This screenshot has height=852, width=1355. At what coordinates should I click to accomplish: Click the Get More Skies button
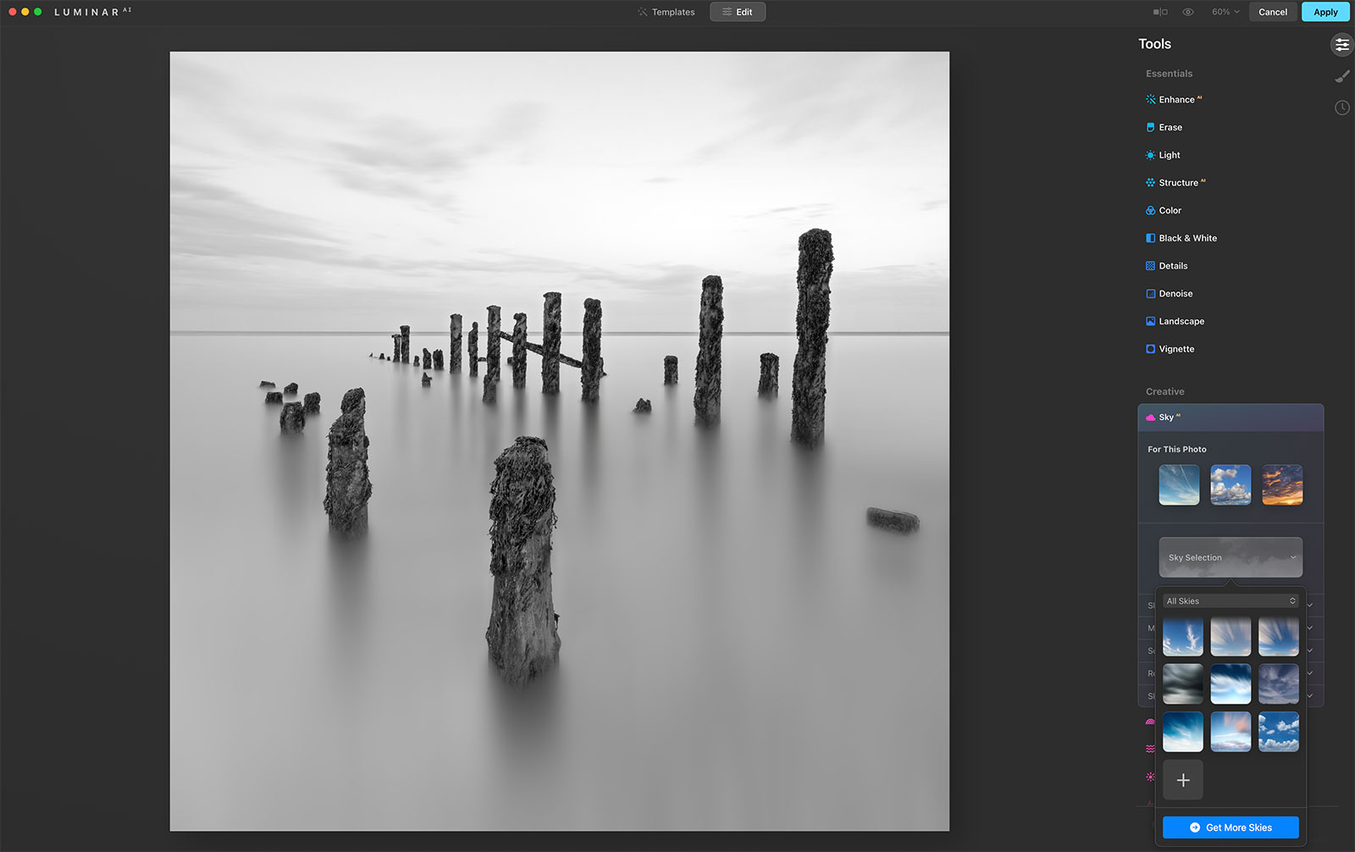point(1230,827)
